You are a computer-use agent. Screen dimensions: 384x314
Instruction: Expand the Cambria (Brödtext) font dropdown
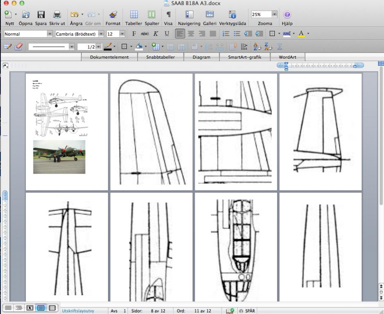tap(100, 34)
